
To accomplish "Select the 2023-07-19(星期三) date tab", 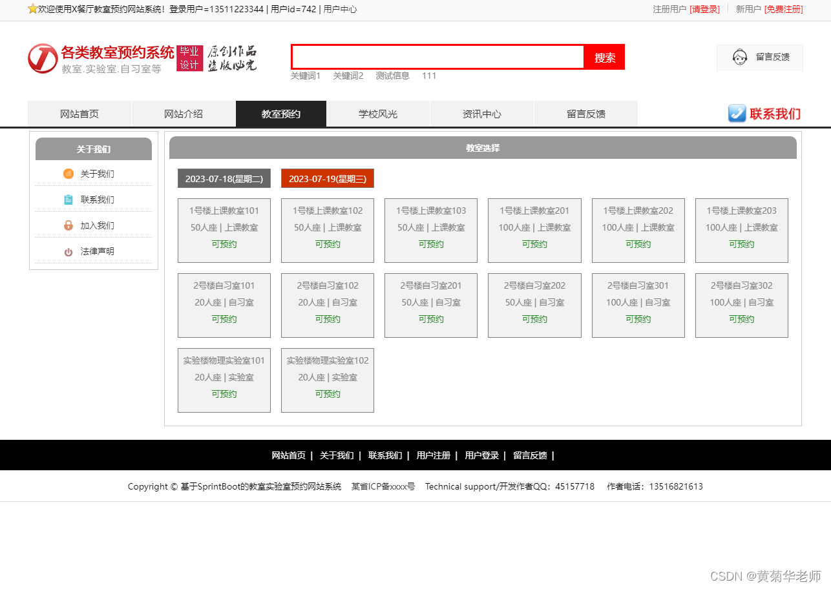I will click(x=328, y=178).
